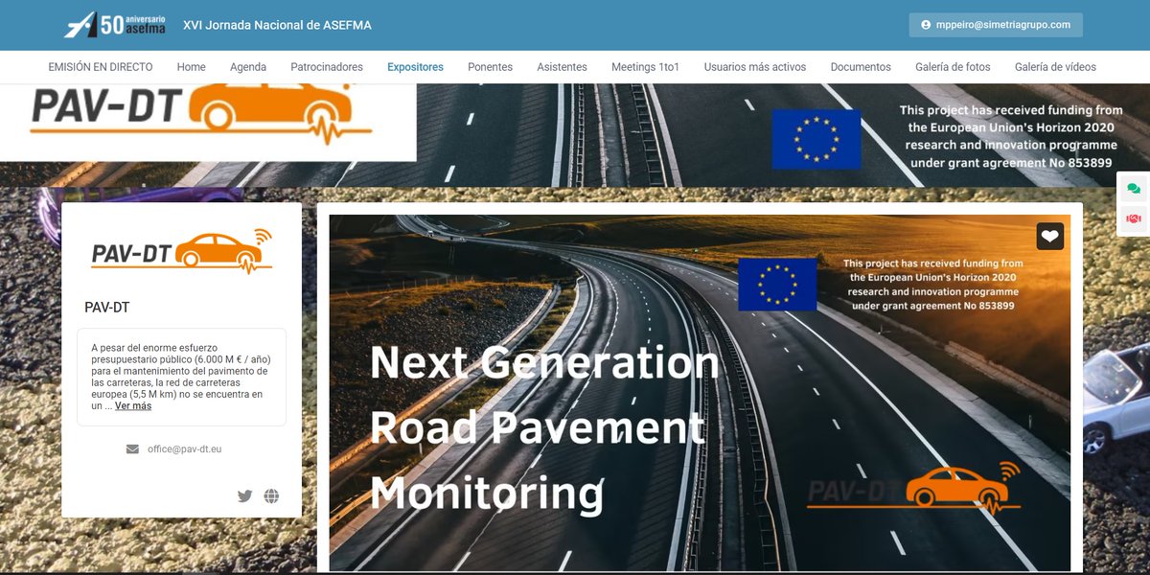Open the mppeiro@simetriagrupo.com user account button

996,25
